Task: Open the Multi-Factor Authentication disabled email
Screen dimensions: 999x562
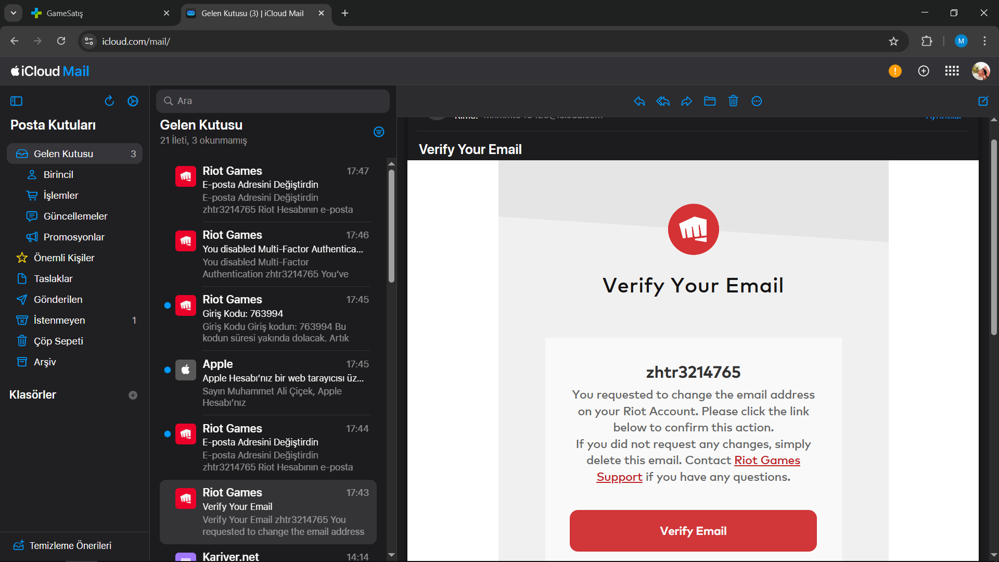Action: pos(268,254)
